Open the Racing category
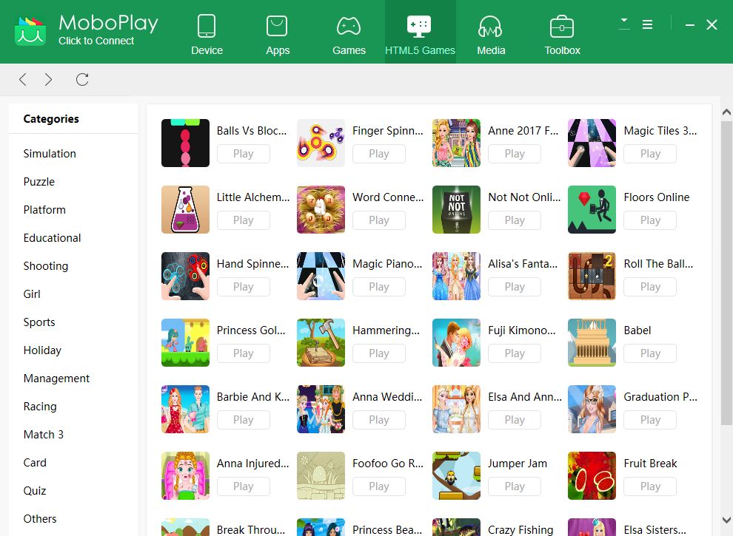The image size is (733, 536). pos(40,406)
